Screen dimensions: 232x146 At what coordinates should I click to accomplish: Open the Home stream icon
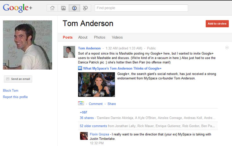52,8
